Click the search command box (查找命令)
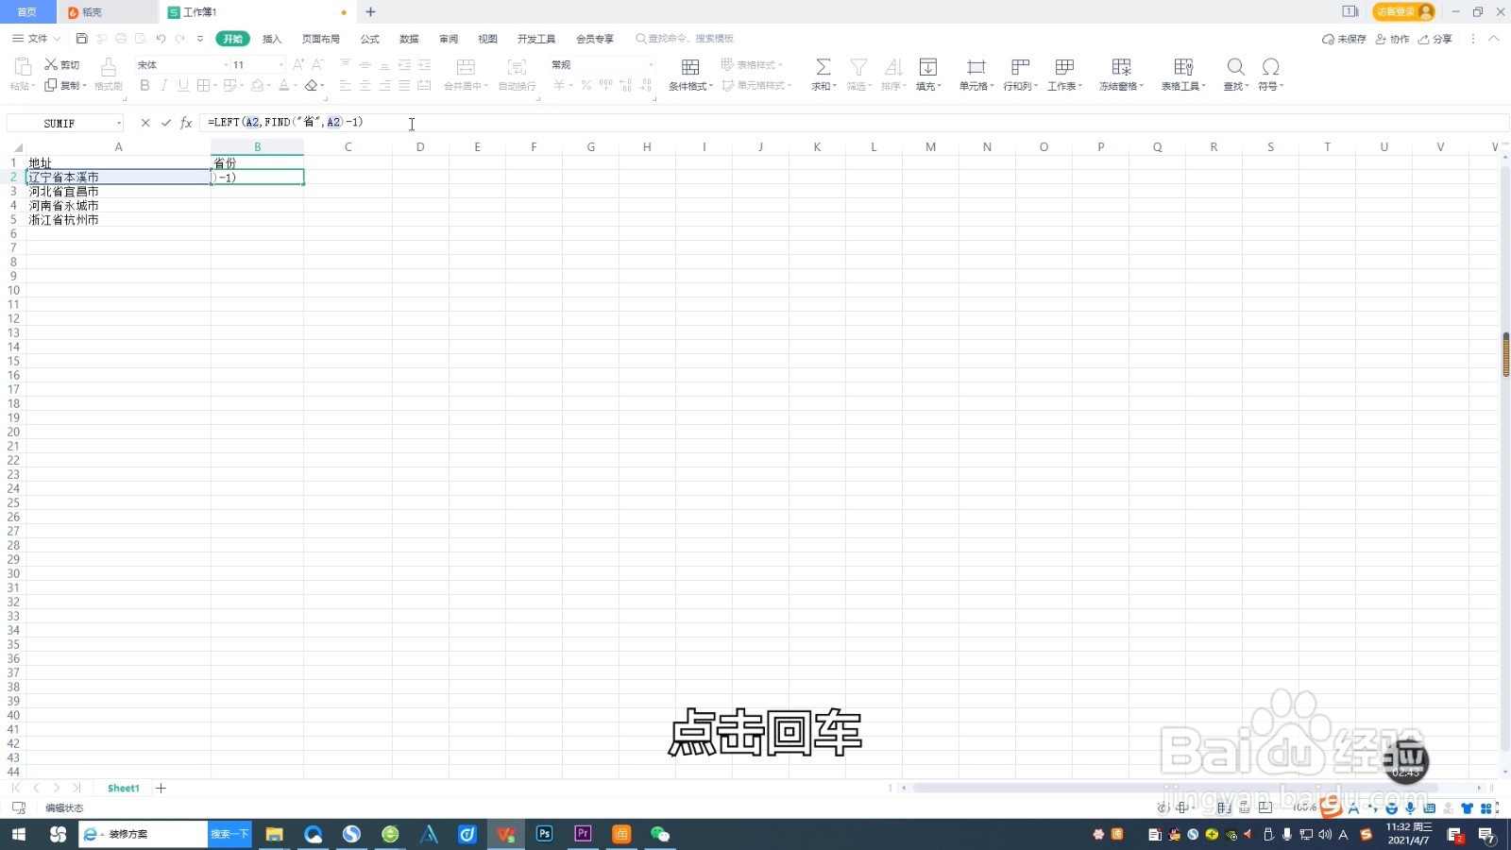Image resolution: width=1511 pixels, height=850 pixels. [686, 39]
